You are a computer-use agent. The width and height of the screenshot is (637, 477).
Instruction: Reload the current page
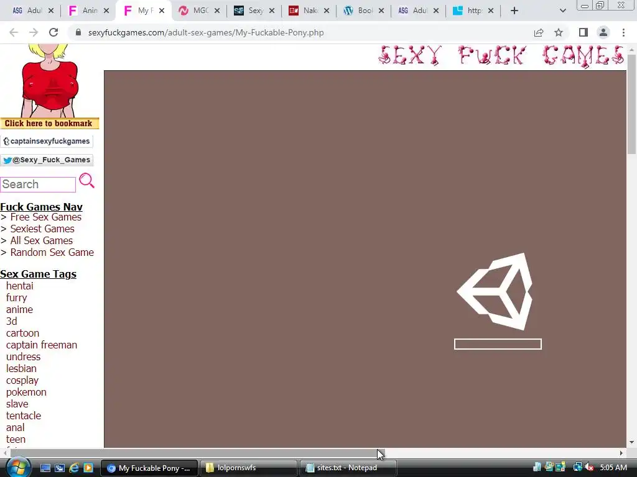point(53,32)
